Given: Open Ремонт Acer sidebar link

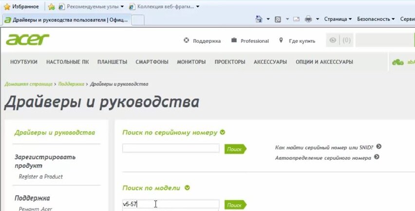Looking at the screenshot, I should pyautogui.click(x=36, y=209).
